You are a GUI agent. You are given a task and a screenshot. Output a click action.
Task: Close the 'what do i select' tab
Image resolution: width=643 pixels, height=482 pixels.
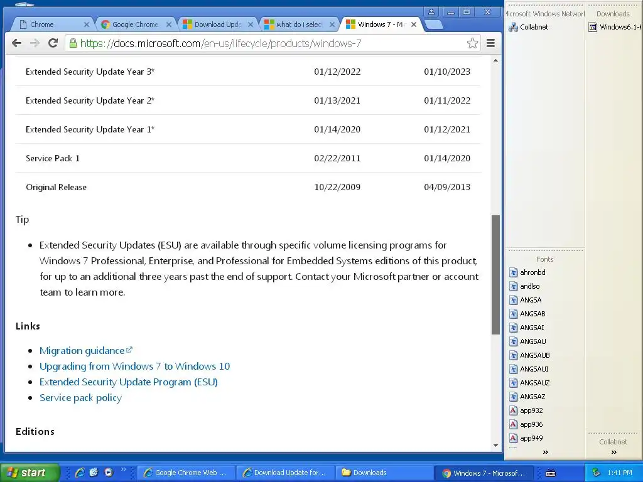pos(332,24)
